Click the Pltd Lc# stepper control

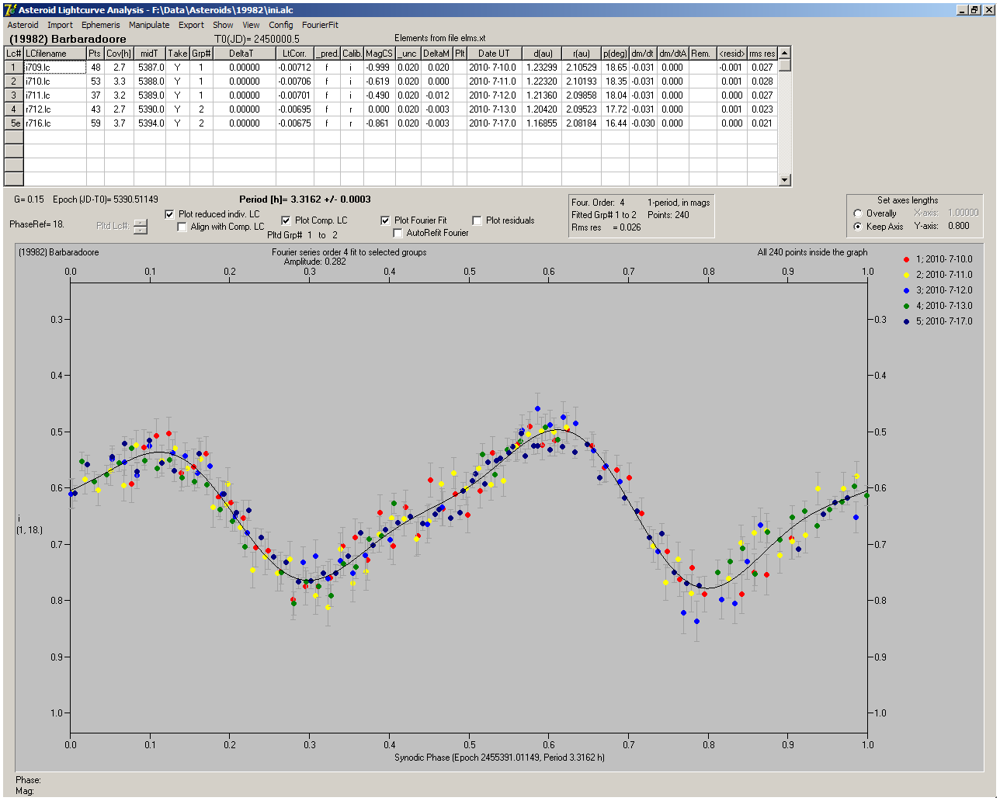point(140,227)
